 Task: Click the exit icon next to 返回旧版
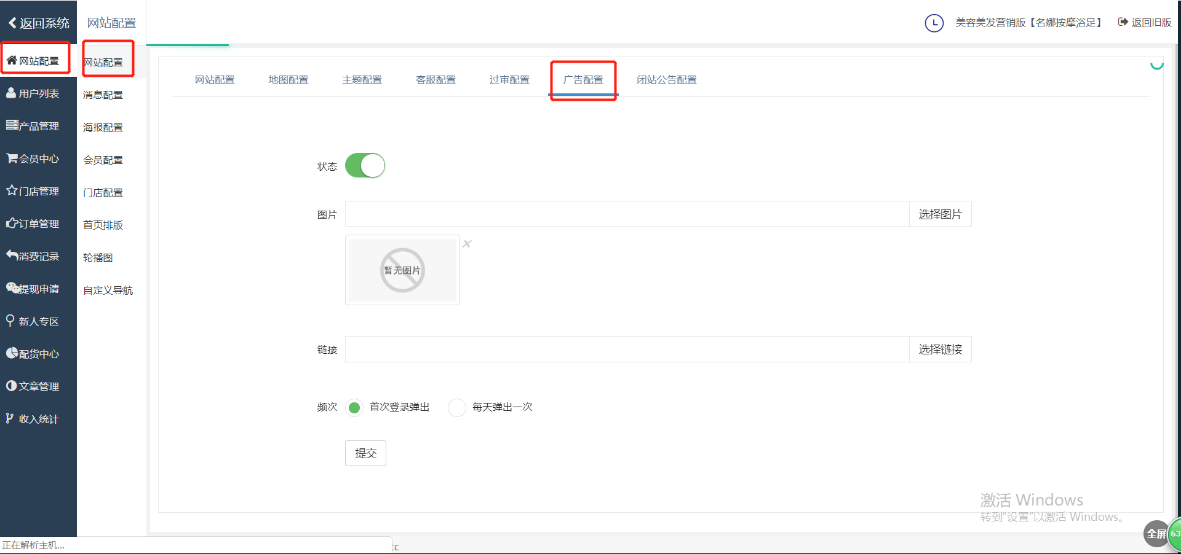[x=1123, y=22]
